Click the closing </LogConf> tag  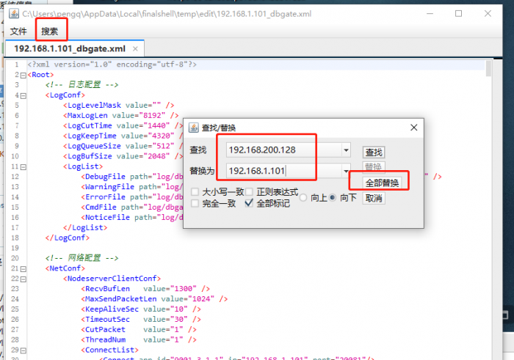68,238
